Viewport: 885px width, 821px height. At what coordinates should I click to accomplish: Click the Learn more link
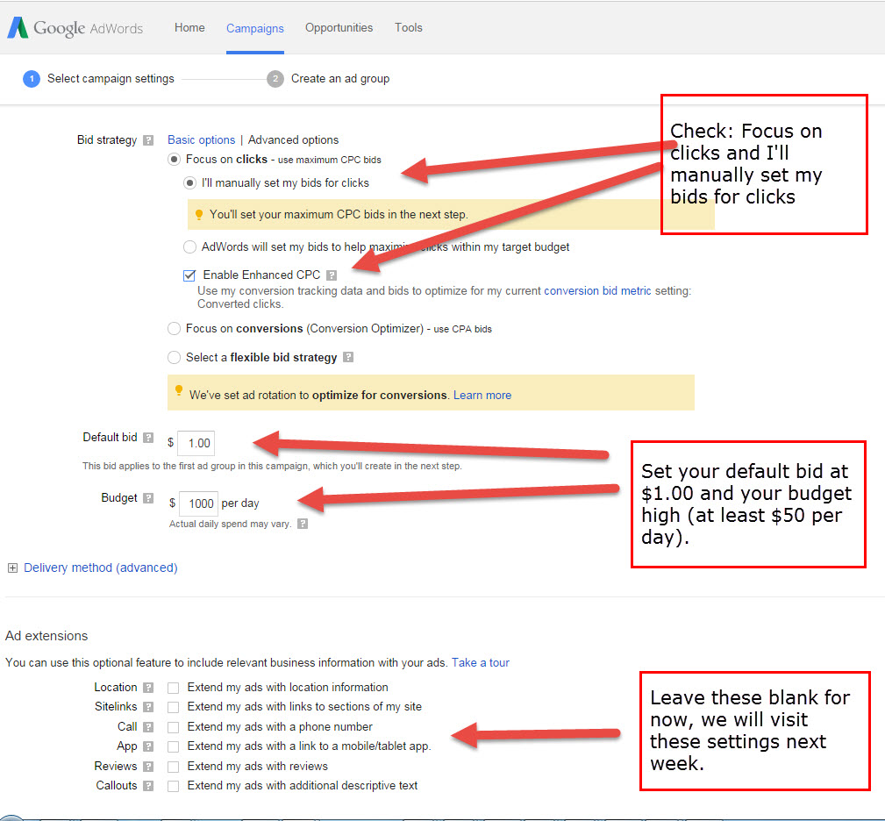[x=482, y=396]
